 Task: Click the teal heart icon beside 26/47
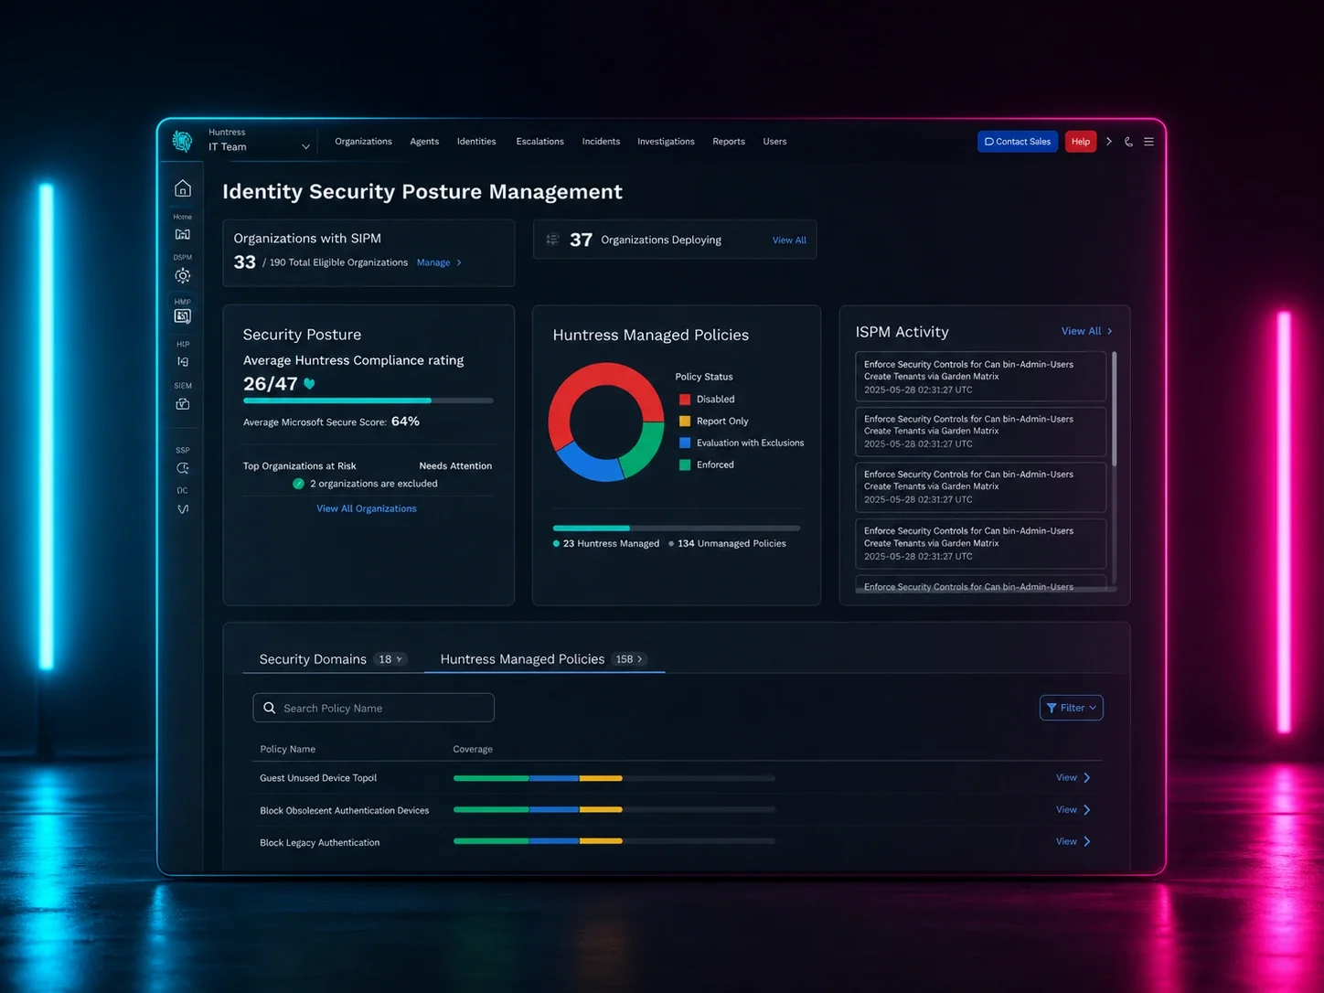tap(309, 384)
